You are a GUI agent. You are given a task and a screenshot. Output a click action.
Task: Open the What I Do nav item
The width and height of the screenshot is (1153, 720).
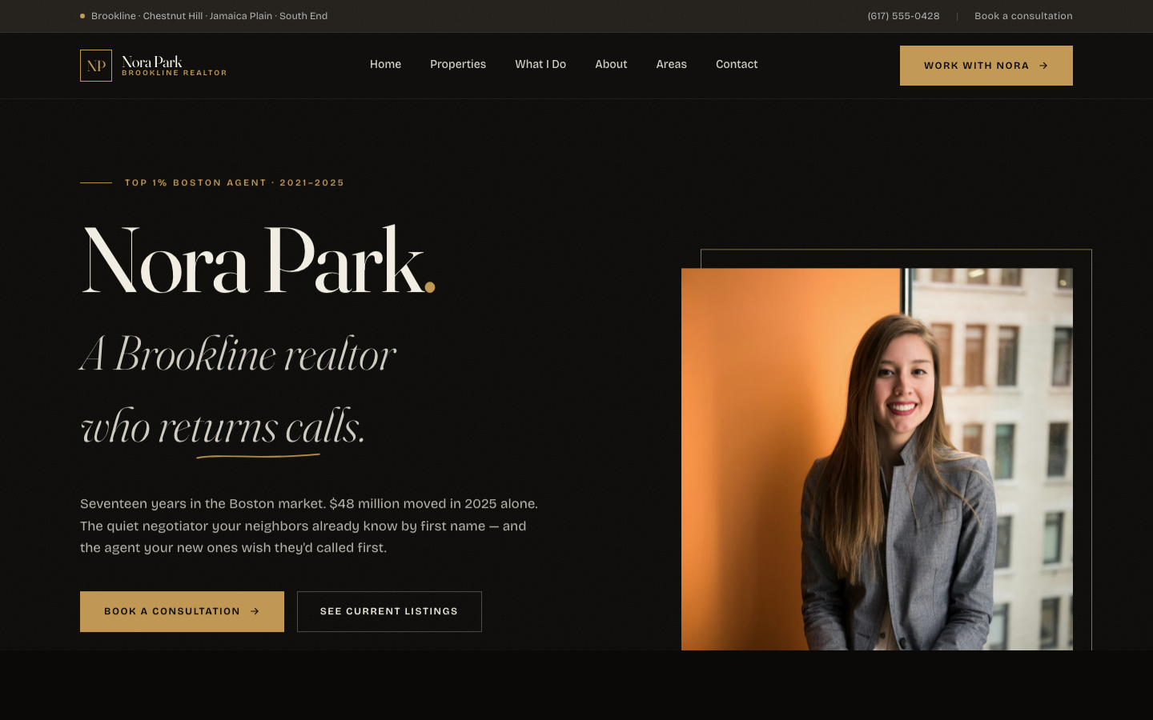[540, 64]
